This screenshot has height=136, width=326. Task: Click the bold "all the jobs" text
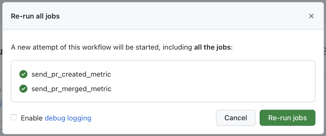pos(212,47)
